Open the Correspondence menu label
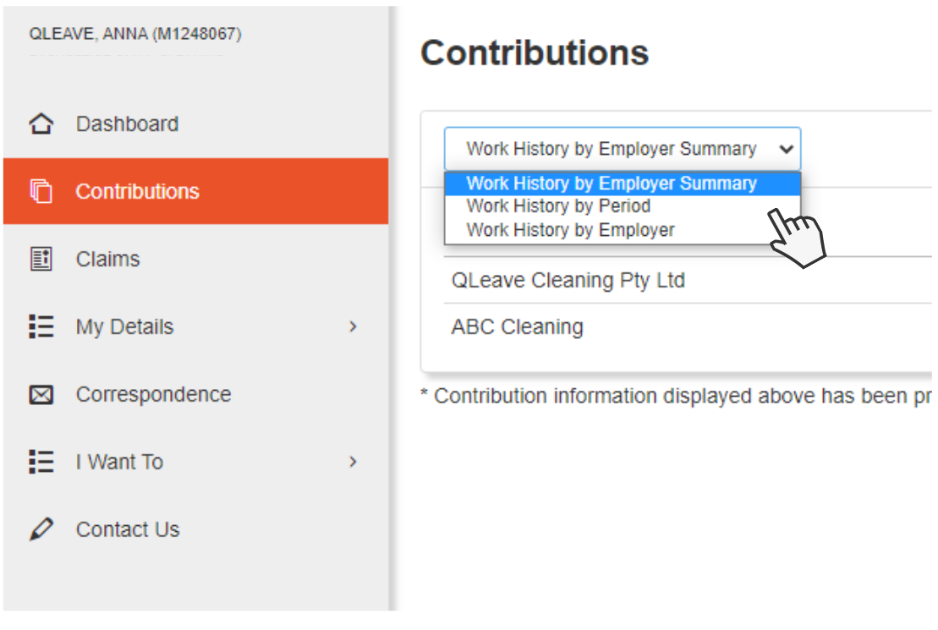Image resolution: width=938 pixels, height=630 pixels. (153, 395)
